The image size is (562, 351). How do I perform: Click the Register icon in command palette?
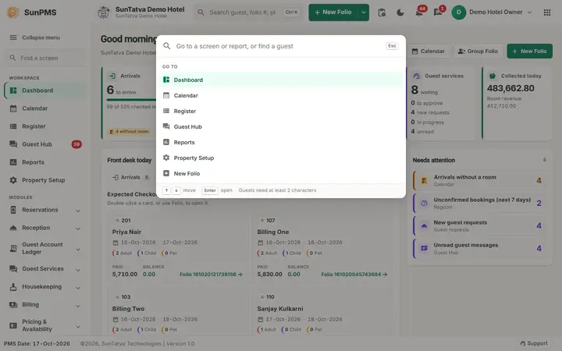tap(166, 111)
